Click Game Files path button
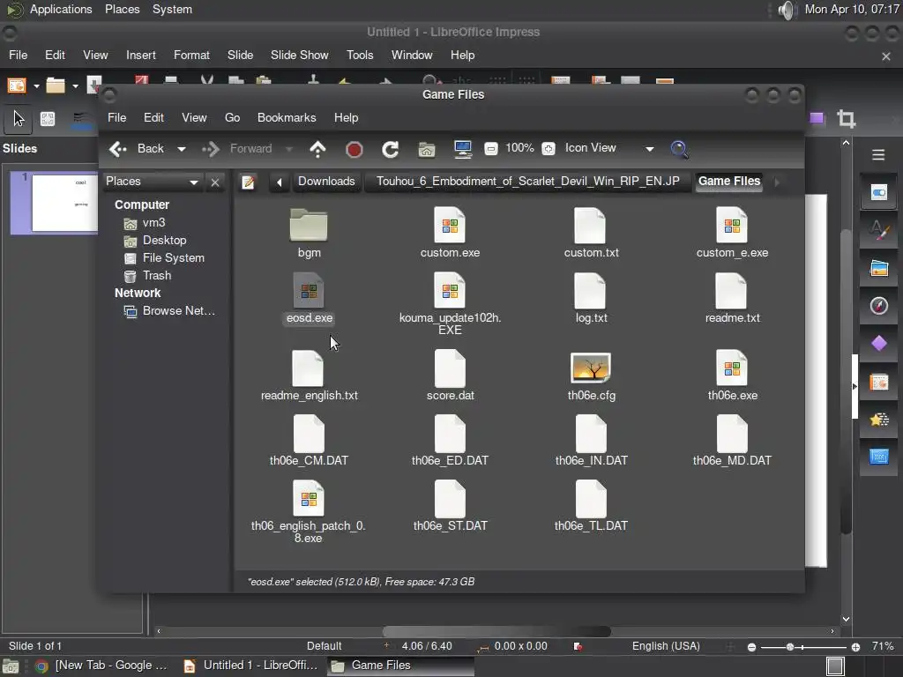This screenshot has height=677, width=903. coord(729,182)
